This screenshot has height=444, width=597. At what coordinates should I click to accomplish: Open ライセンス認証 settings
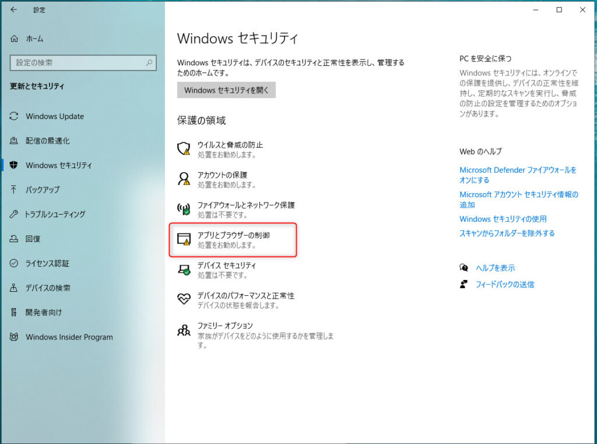(47, 263)
